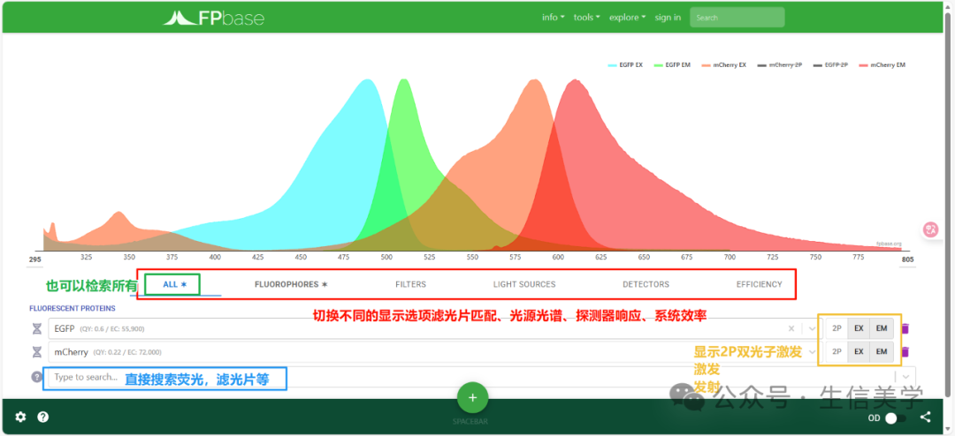The image size is (955, 436).
Task: Click the share icon in bottom bar
Action: tap(925, 417)
